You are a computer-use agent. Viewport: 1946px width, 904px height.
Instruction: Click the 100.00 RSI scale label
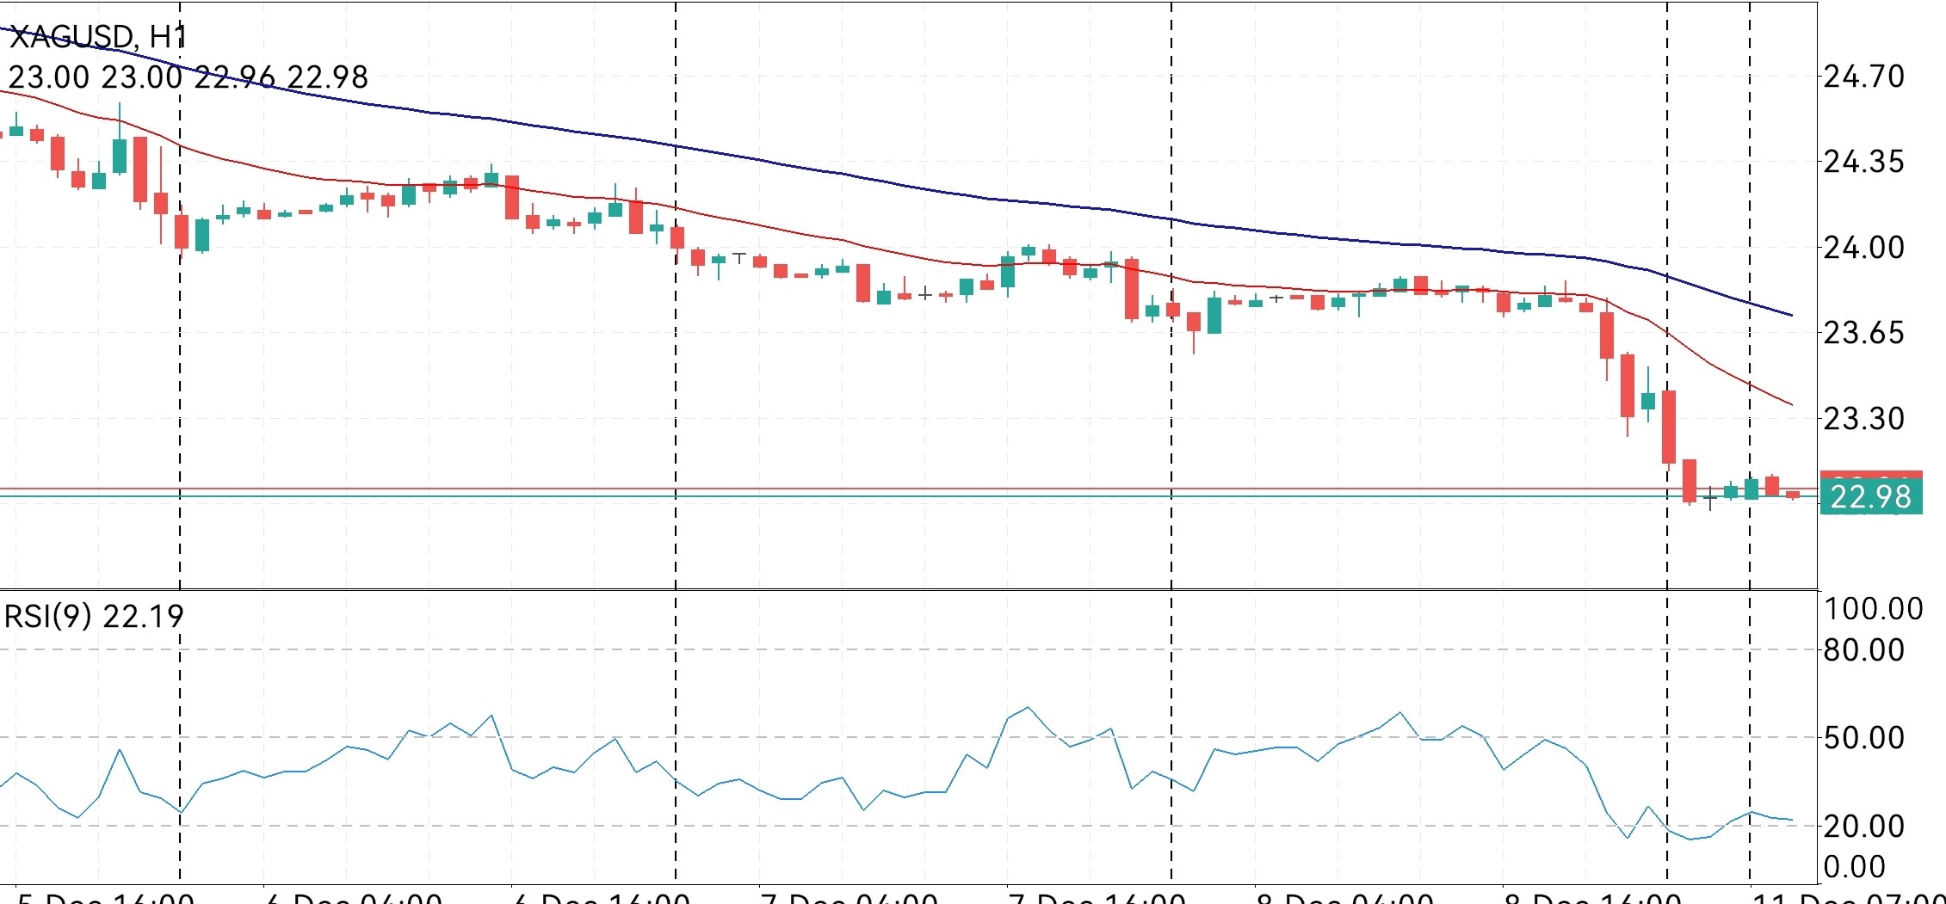(1874, 609)
